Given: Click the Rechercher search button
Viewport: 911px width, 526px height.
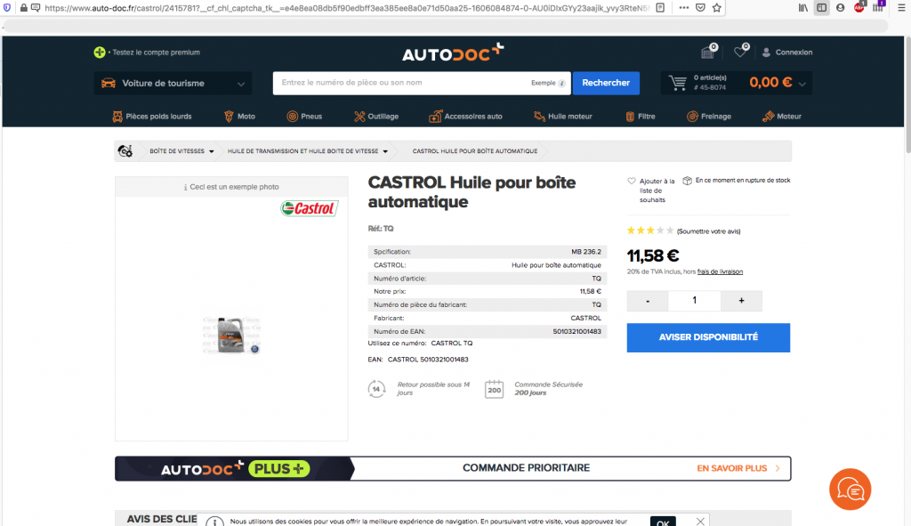Looking at the screenshot, I should tap(606, 83).
